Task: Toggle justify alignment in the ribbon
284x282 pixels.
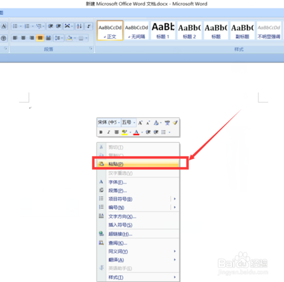Action: tap(40, 38)
